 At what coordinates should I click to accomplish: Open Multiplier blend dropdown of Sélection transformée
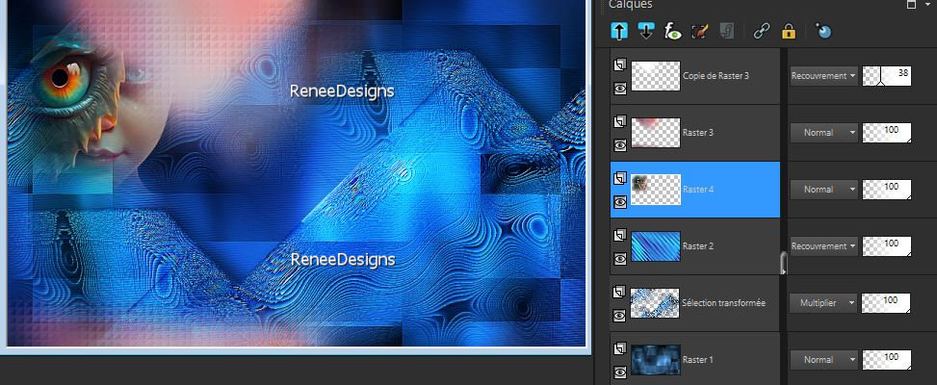click(x=824, y=302)
